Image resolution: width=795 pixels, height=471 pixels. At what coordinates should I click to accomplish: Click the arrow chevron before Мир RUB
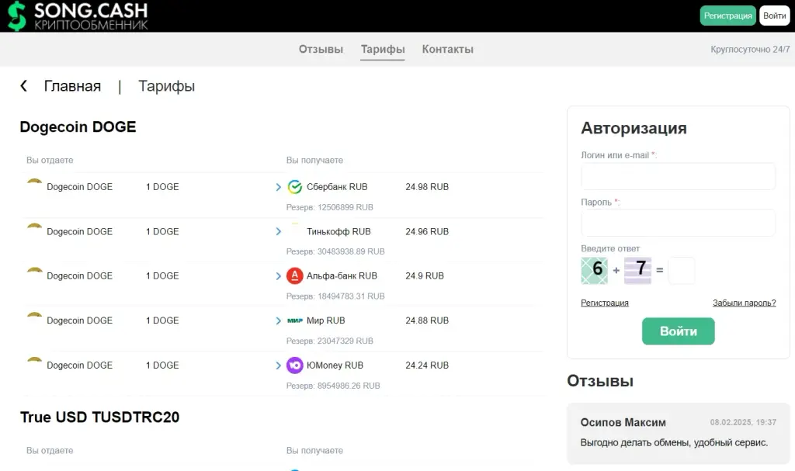click(x=279, y=321)
